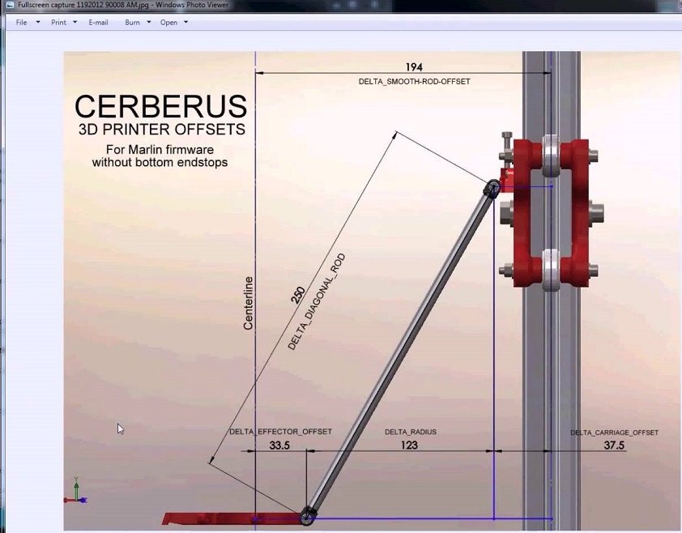Open the File menu

21,22
